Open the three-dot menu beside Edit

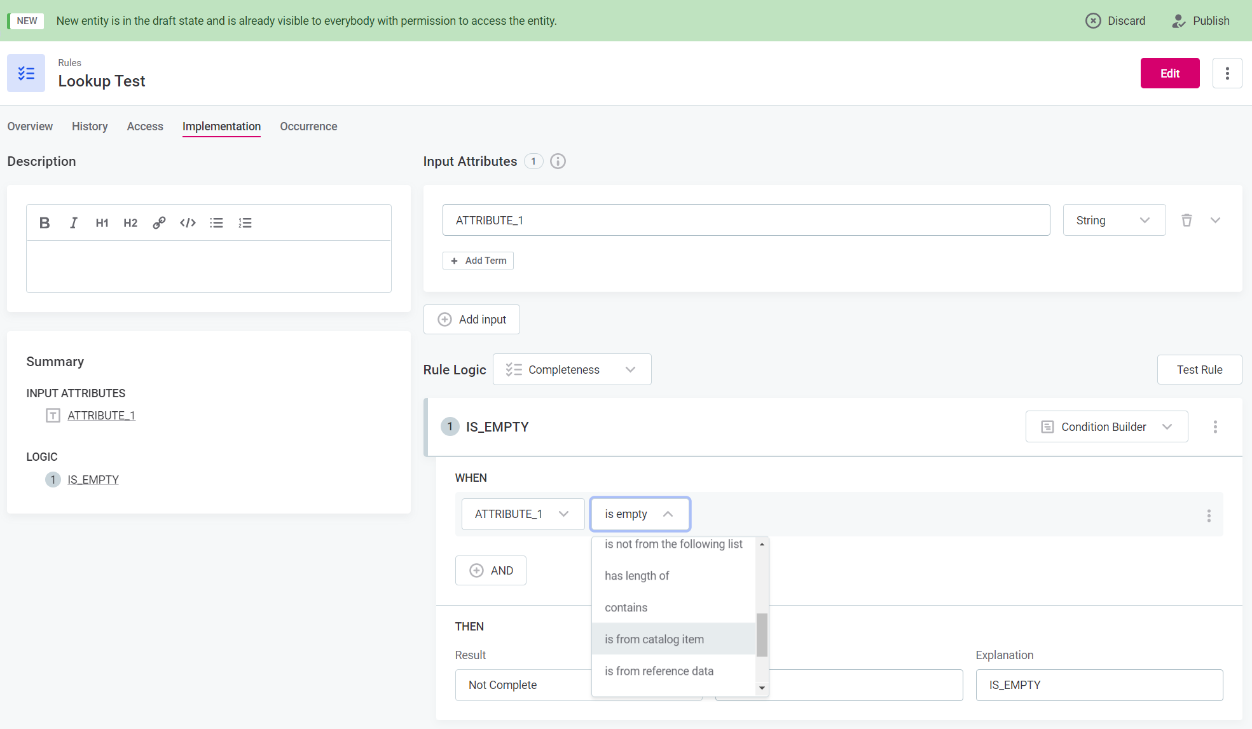tap(1227, 74)
